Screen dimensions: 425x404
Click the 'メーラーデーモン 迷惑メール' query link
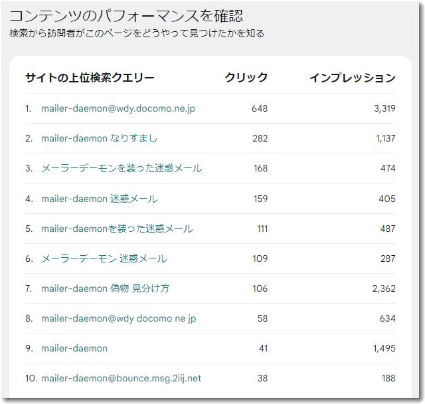pos(104,258)
